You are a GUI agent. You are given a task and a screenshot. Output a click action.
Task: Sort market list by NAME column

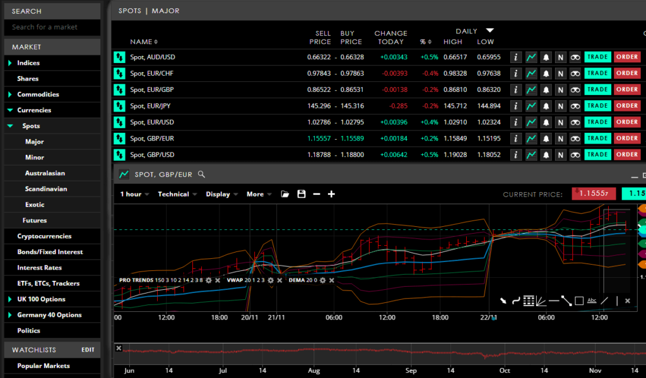144,42
